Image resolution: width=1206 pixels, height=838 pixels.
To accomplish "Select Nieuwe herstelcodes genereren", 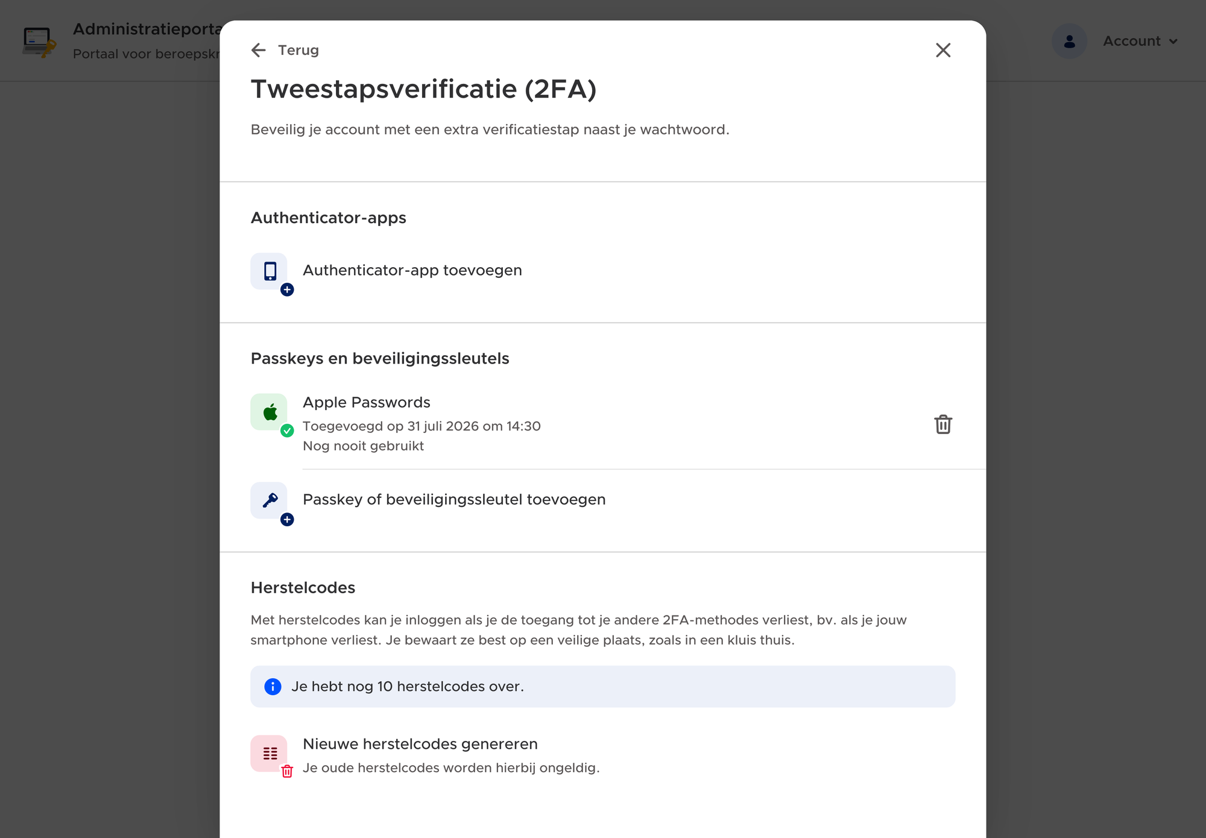I will click(x=420, y=744).
